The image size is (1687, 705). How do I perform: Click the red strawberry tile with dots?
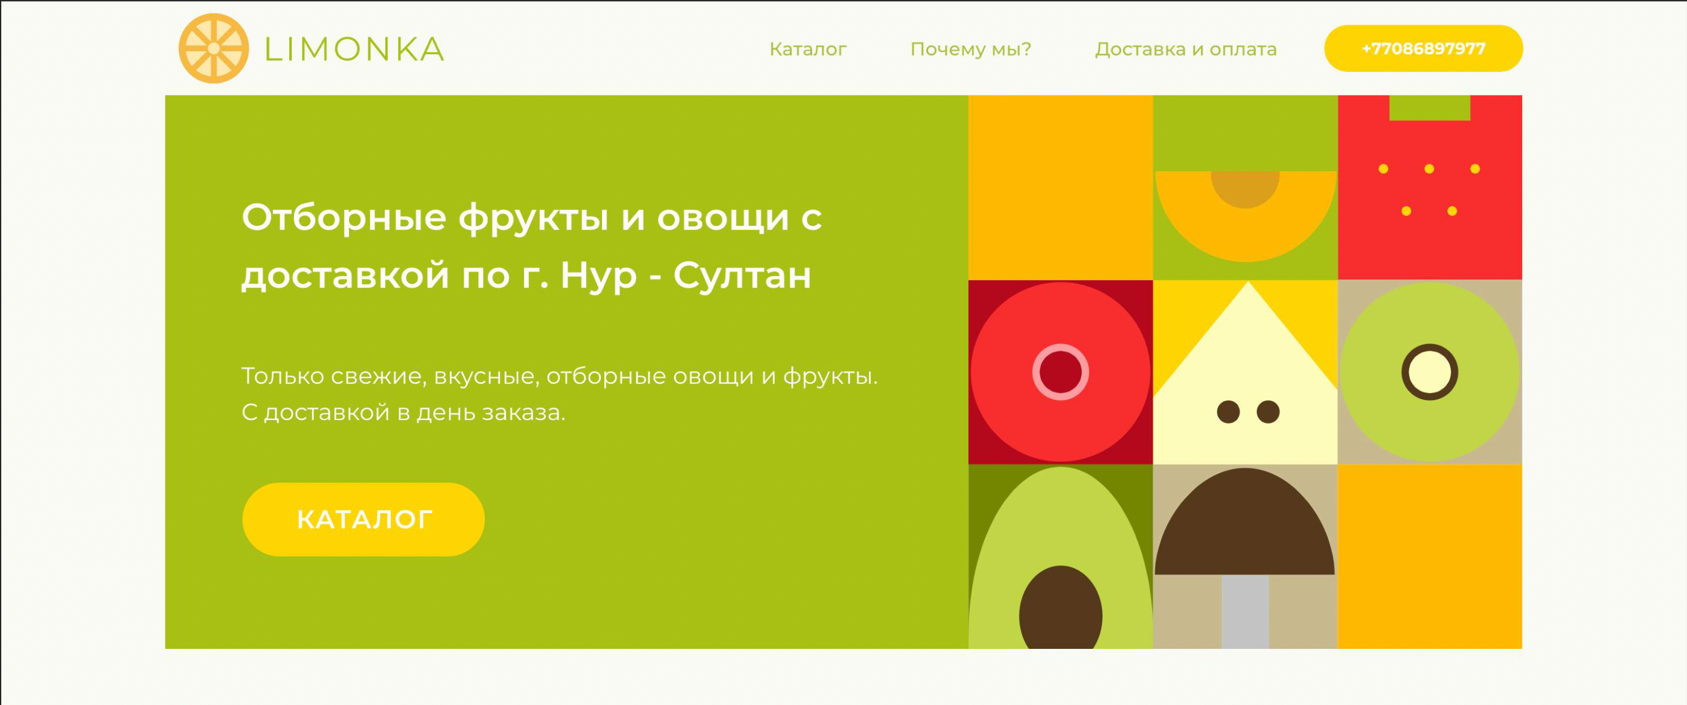1430,187
